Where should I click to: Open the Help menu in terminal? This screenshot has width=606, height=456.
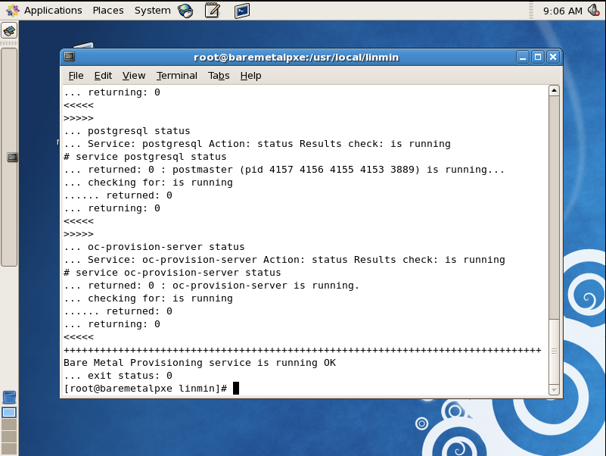pos(251,76)
